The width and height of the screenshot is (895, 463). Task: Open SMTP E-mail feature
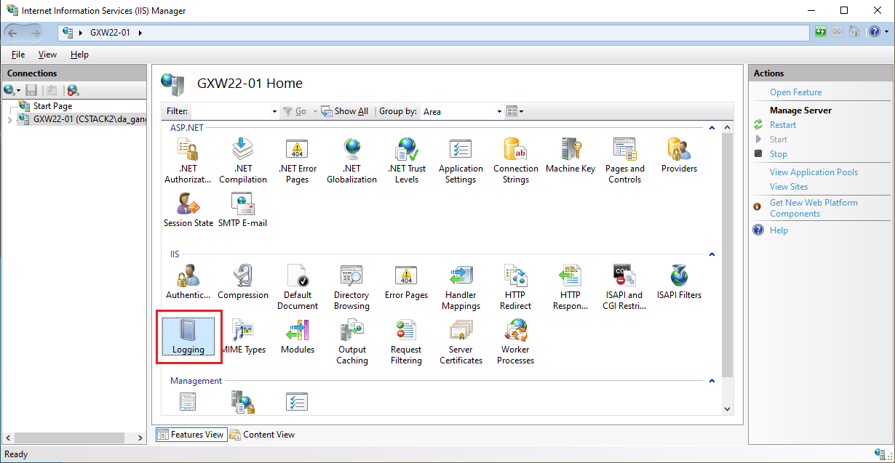tap(243, 210)
